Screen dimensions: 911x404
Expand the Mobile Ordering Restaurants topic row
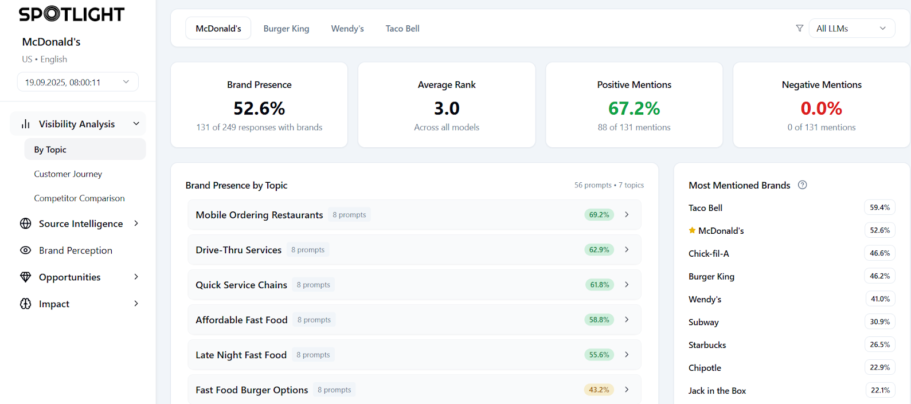(414, 215)
